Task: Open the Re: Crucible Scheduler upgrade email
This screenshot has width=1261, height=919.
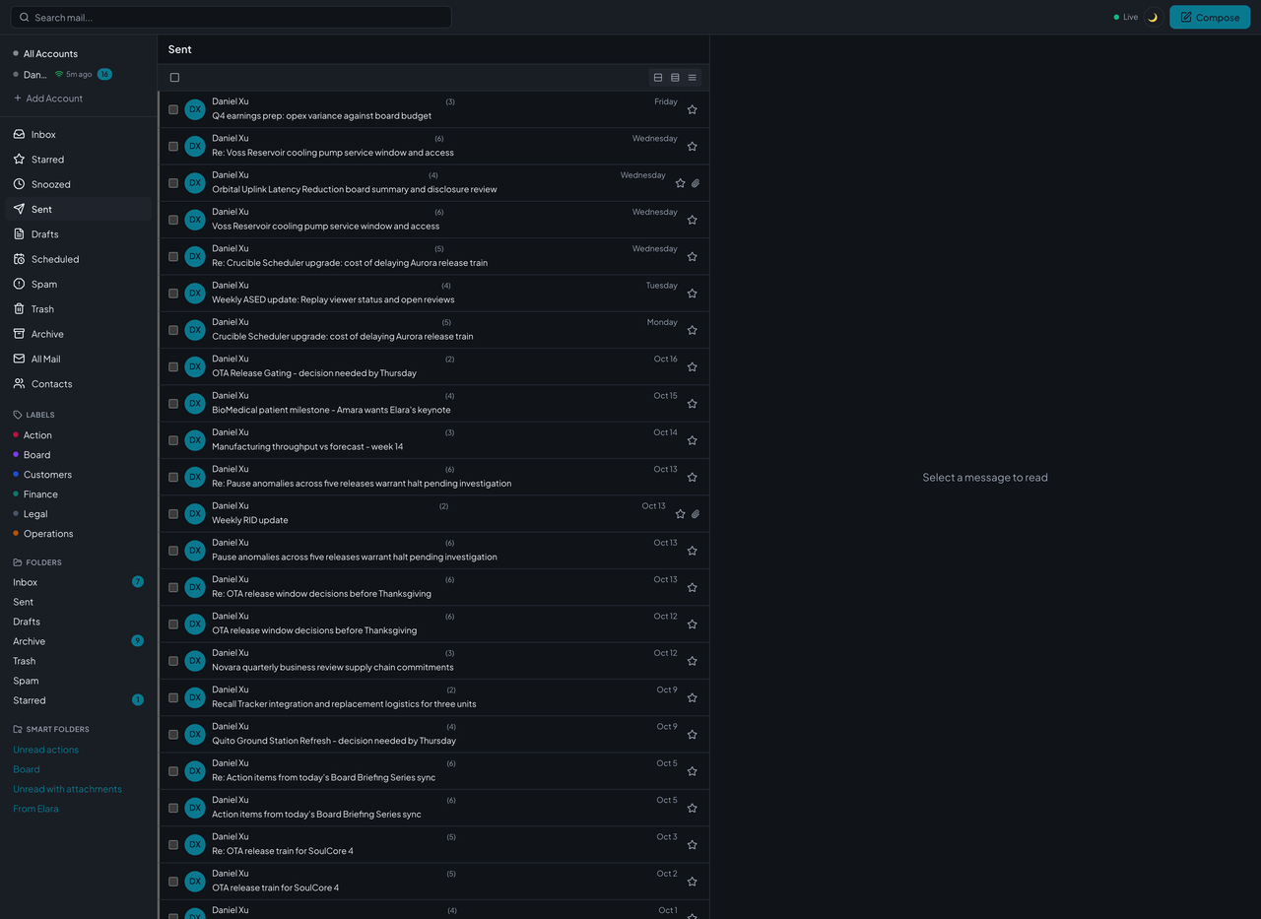Action: pos(433,256)
